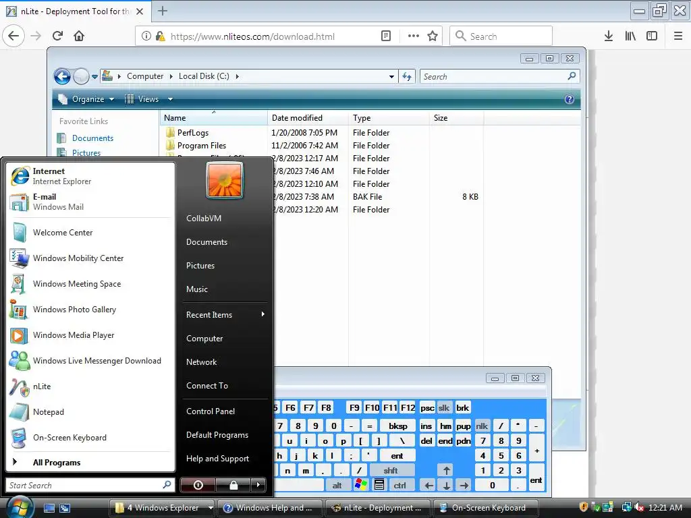Open Windows Live Messenger Download

click(x=90, y=360)
